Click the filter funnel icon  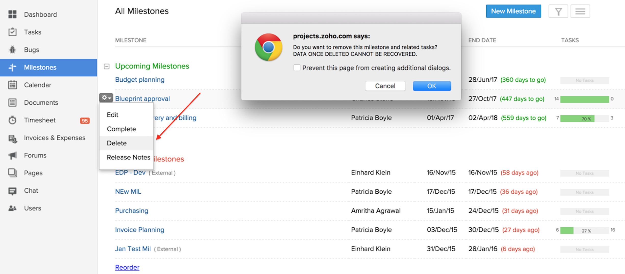pos(558,11)
